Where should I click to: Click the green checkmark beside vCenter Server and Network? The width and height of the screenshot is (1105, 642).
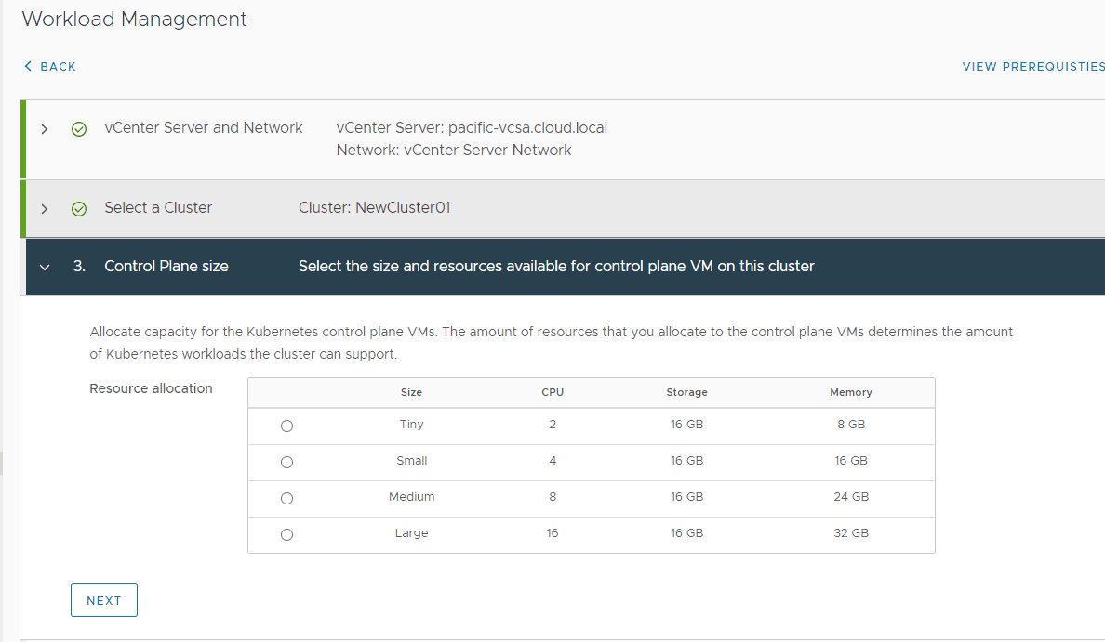pyautogui.click(x=79, y=128)
